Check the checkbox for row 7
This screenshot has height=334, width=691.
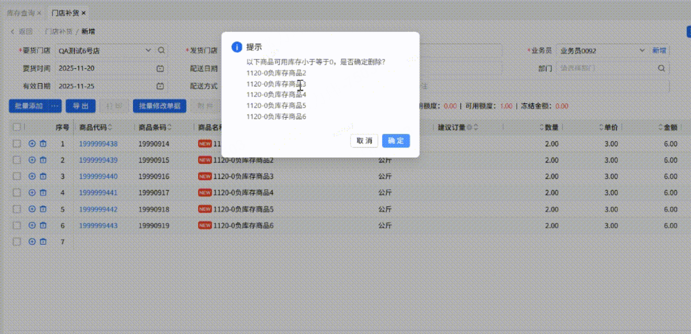point(17,242)
